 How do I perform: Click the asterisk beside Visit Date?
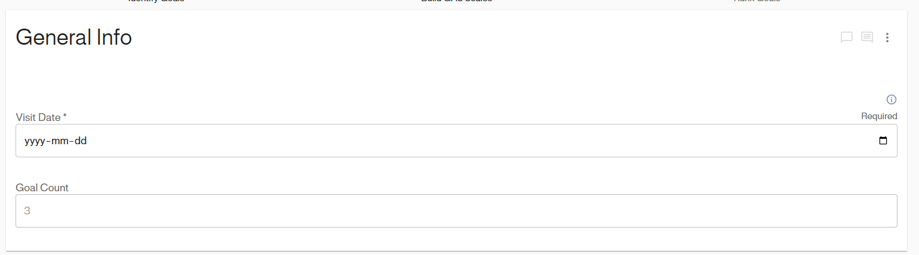(x=64, y=117)
